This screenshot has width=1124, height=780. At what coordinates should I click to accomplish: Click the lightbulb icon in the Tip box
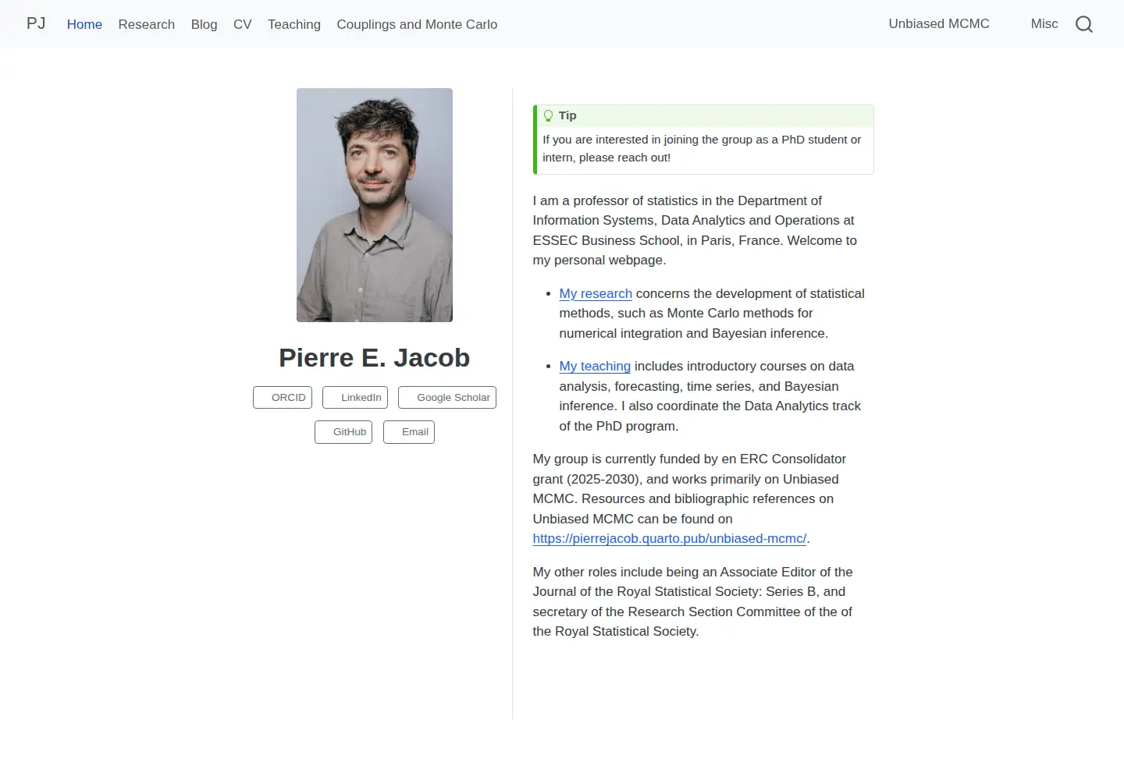click(x=548, y=115)
